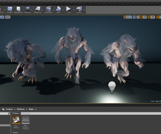This screenshot has height=134, width=161.
Task: Expand arrow after Content breadcrumb
Action: 15,109
